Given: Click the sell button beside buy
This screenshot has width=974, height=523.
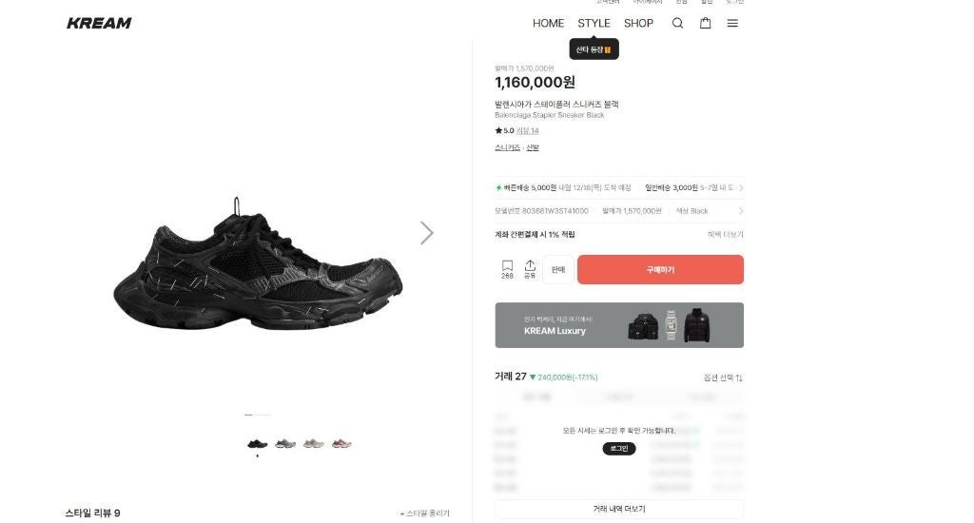Looking at the screenshot, I should tap(557, 269).
